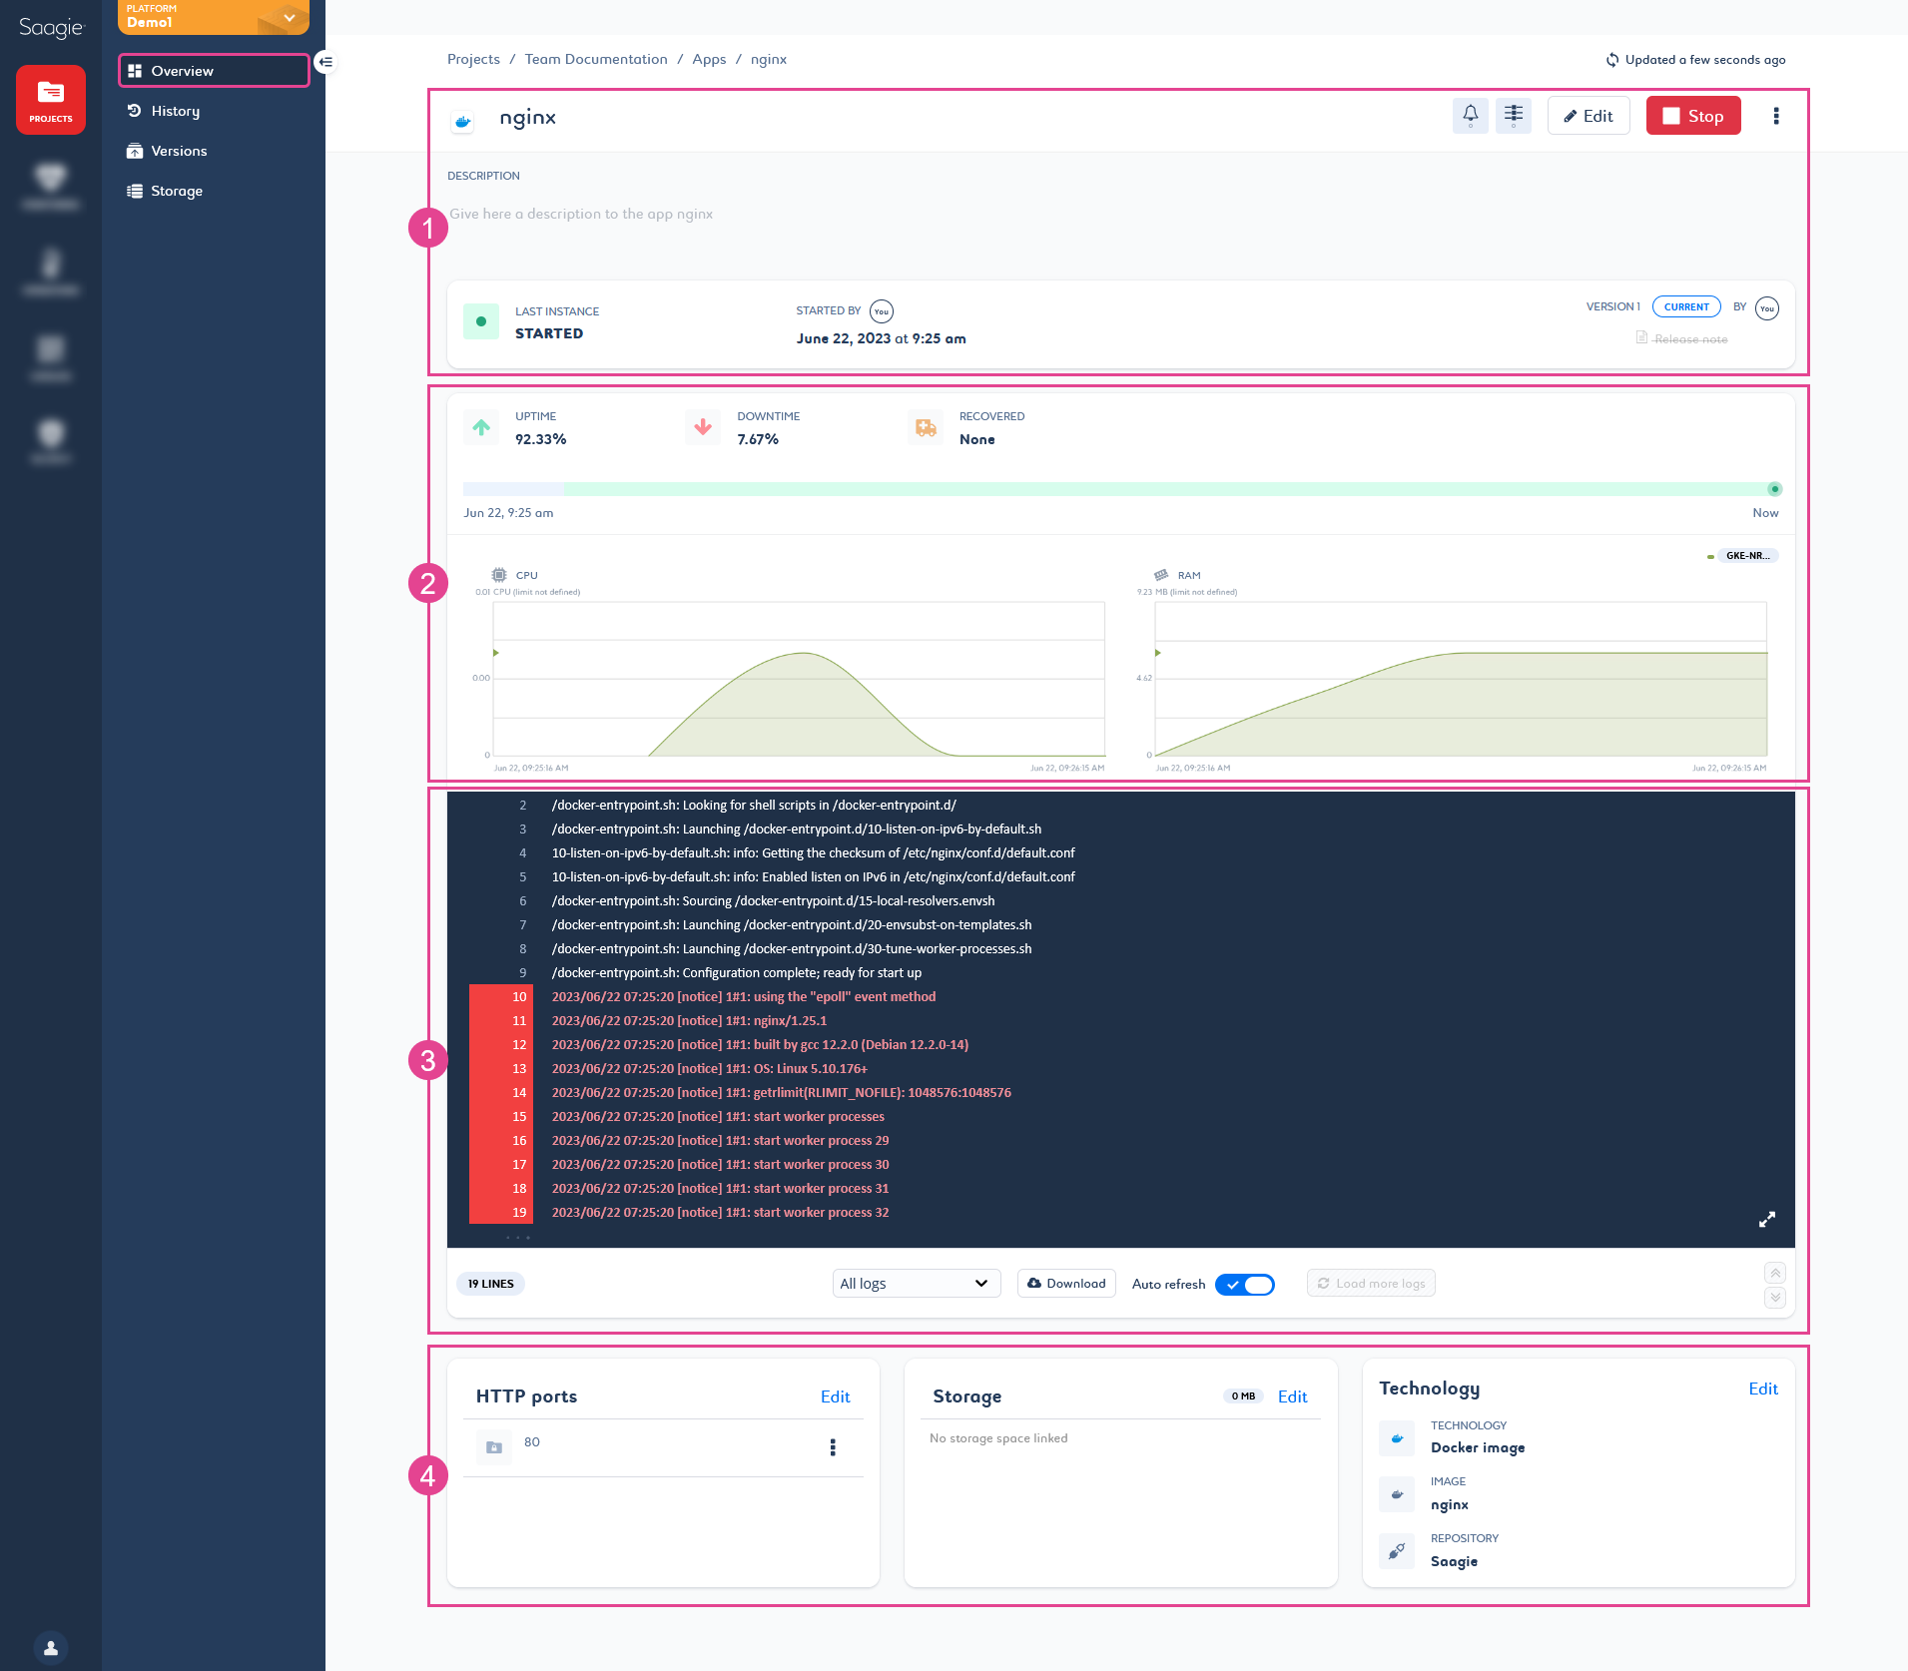Viewport: 1908px width, 1671px height.
Task: Click the Edit button for nginx
Action: click(x=1589, y=116)
